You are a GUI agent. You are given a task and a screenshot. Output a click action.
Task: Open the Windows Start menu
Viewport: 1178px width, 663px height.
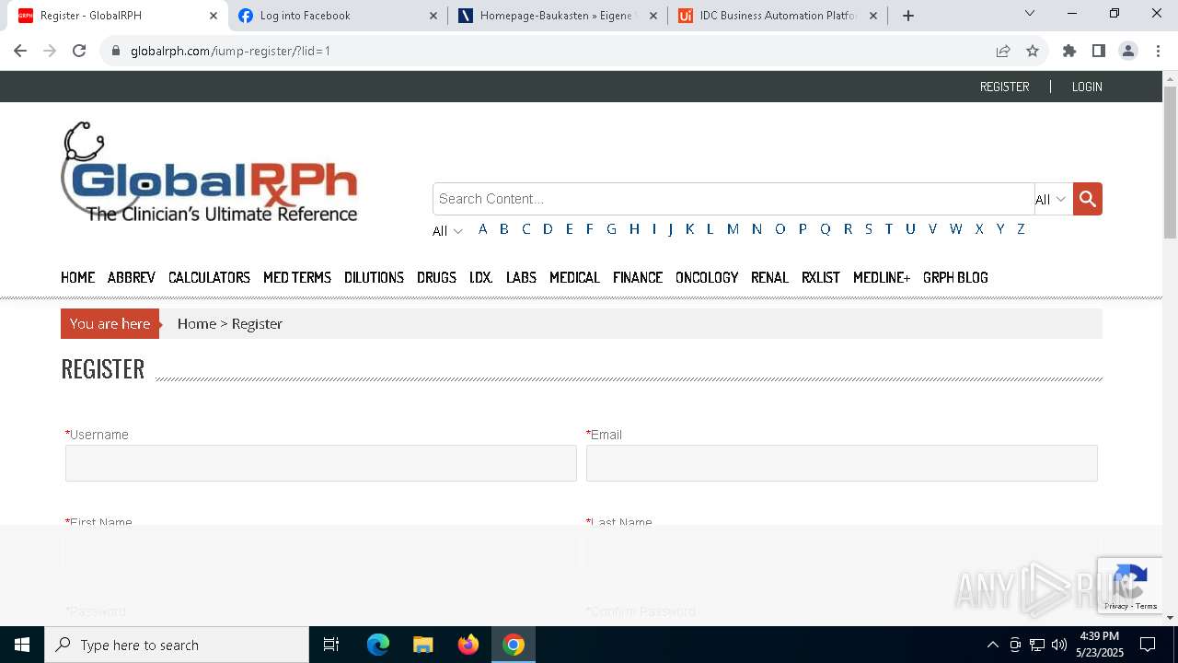tap(22, 645)
